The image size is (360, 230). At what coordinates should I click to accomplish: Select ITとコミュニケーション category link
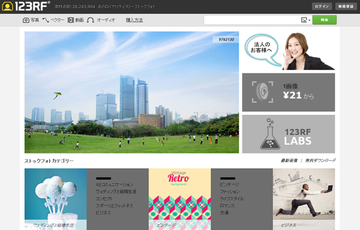tap(114, 185)
